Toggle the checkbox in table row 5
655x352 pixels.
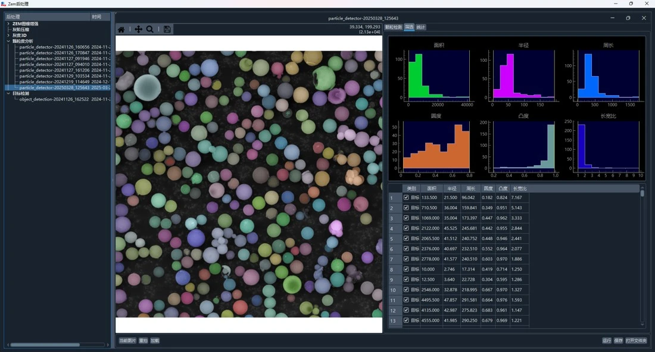tap(406, 238)
